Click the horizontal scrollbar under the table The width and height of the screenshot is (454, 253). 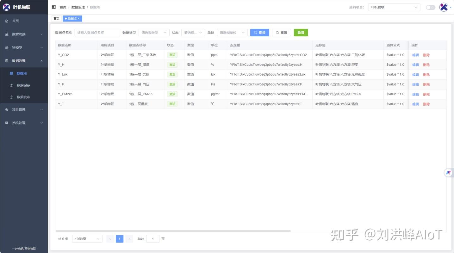pyautogui.click(x=173, y=231)
